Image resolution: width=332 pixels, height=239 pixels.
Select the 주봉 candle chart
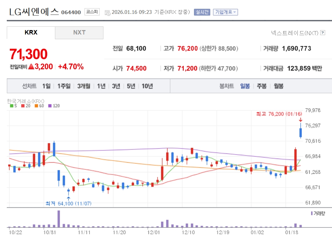tap(262, 86)
